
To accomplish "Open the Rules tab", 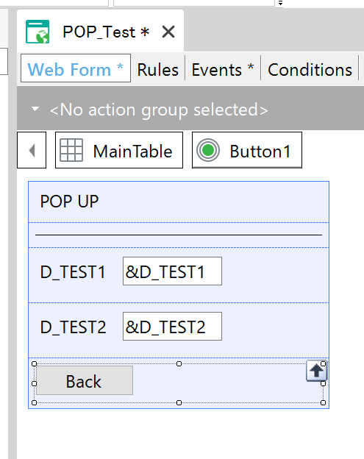I will click(157, 70).
